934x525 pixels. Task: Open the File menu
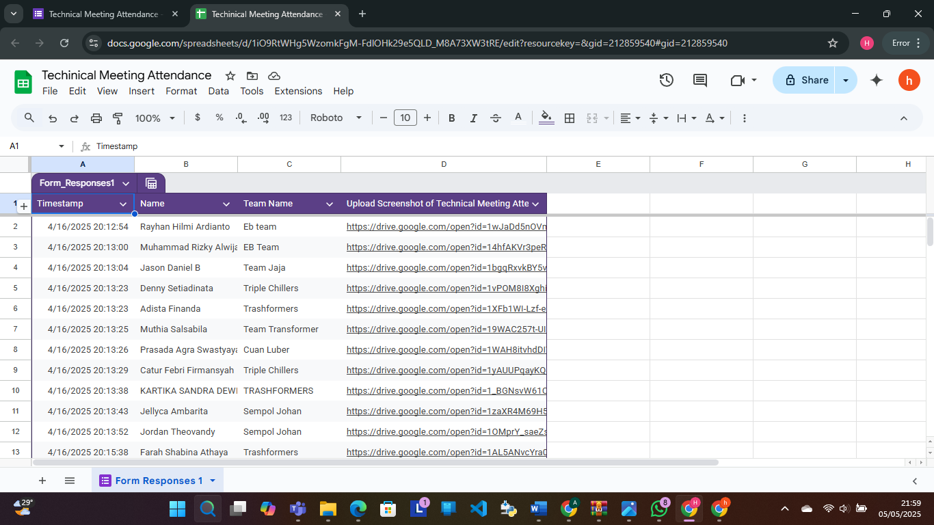click(50, 91)
